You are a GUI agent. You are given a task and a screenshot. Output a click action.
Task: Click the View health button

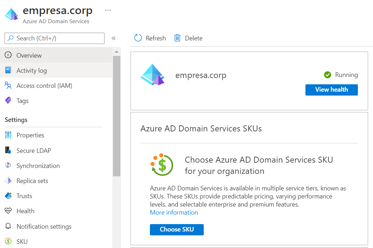pyautogui.click(x=331, y=90)
